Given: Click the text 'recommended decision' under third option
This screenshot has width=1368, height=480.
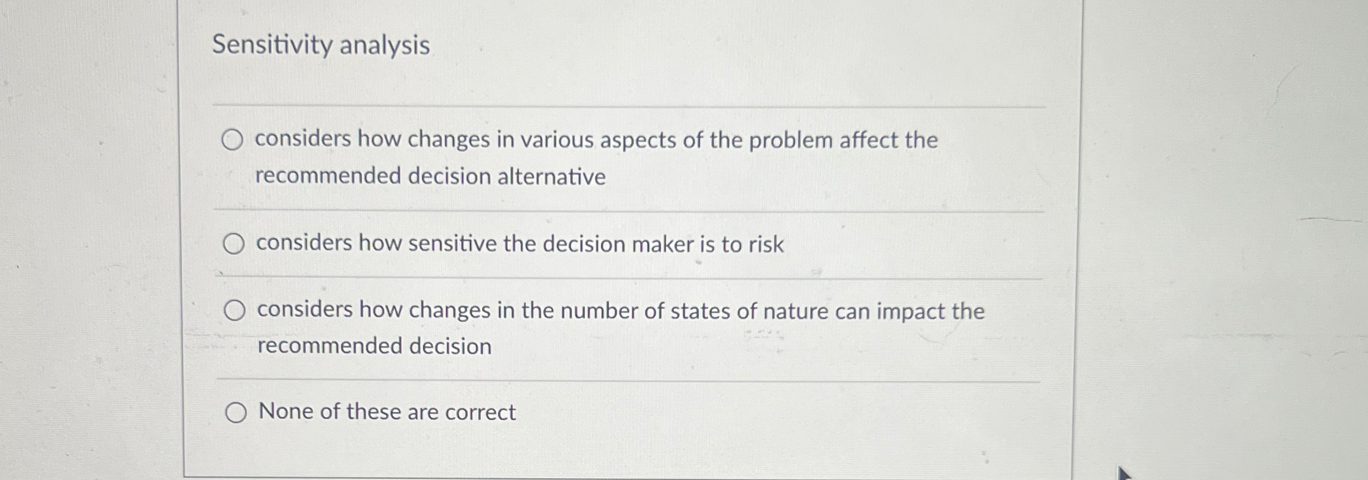Looking at the screenshot, I should pyautogui.click(x=374, y=347).
